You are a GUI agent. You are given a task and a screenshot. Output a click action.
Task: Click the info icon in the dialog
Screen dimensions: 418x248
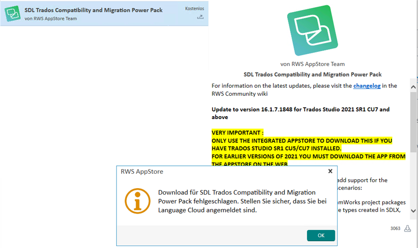[x=137, y=201]
